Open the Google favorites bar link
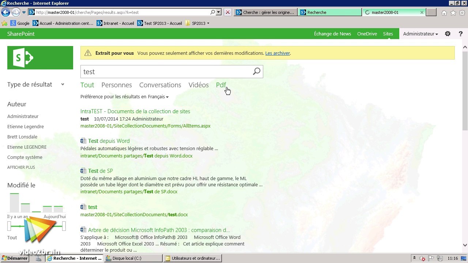Image resolution: width=468 pixels, height=263 pixels. click(x=20, y=23)
